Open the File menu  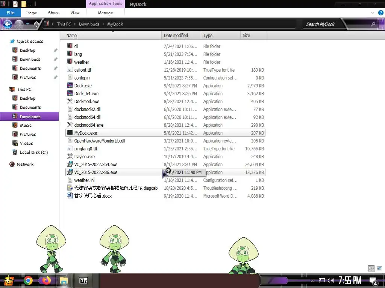coord(10,13)
